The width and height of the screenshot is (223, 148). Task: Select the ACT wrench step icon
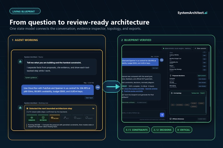[x=65, y=118]
